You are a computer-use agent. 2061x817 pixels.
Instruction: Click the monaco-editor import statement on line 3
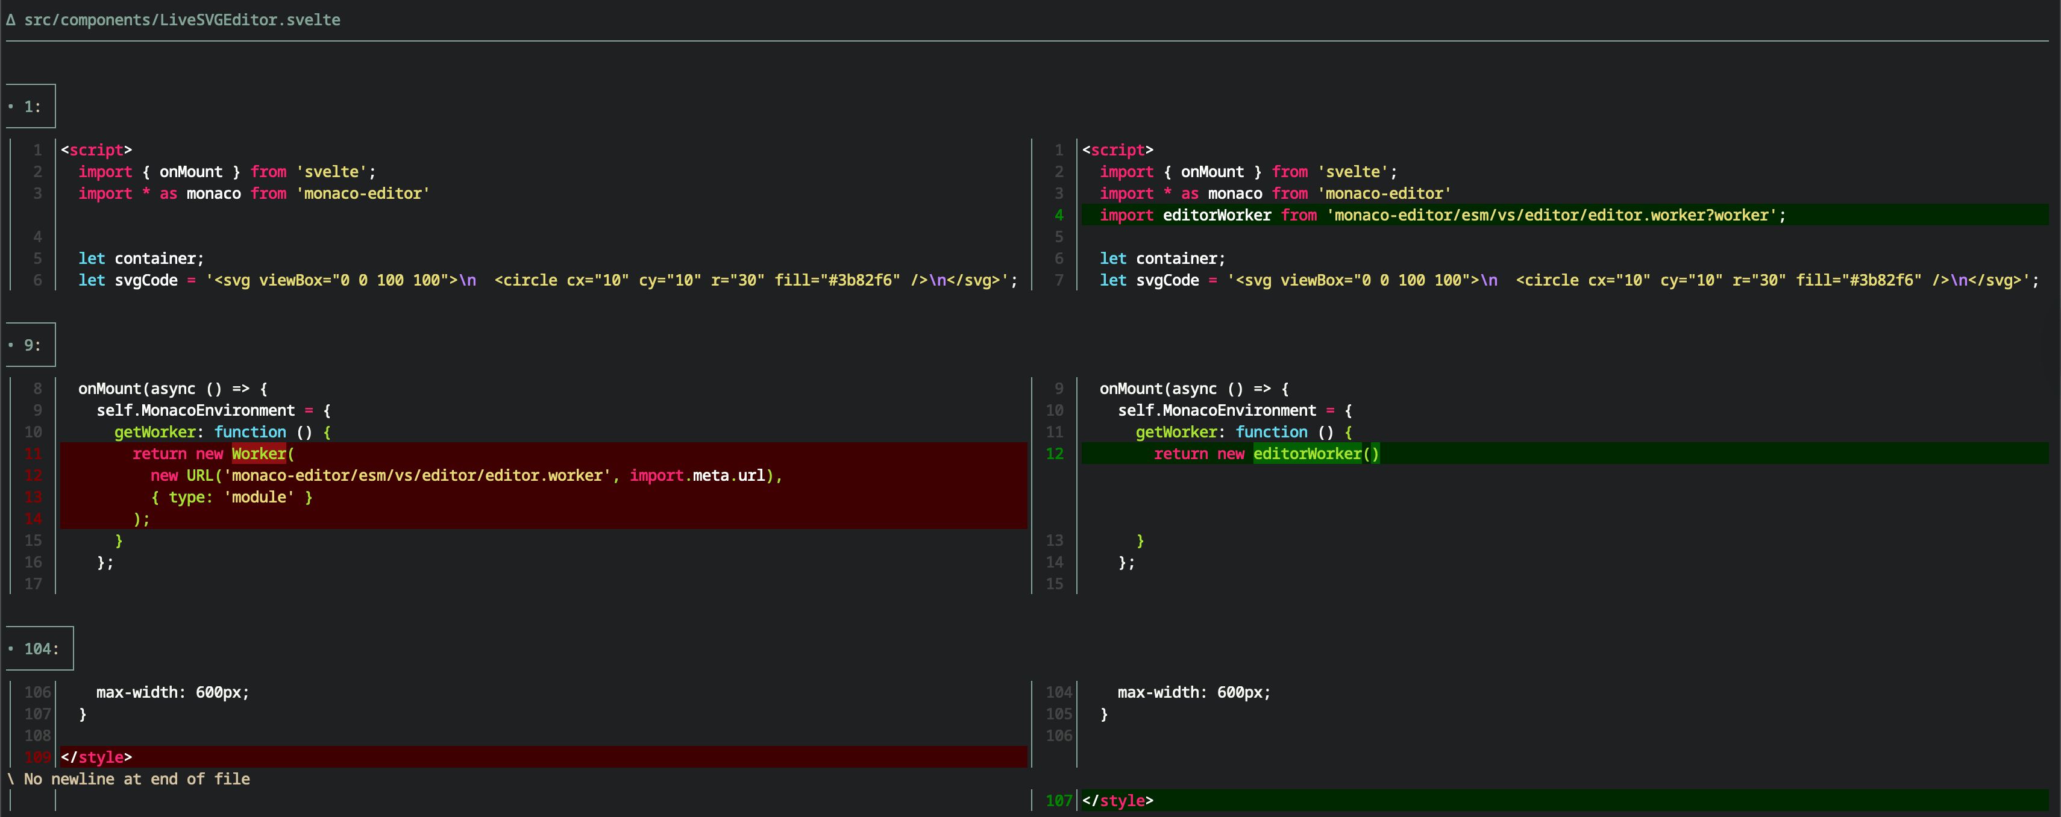(253, 193)
